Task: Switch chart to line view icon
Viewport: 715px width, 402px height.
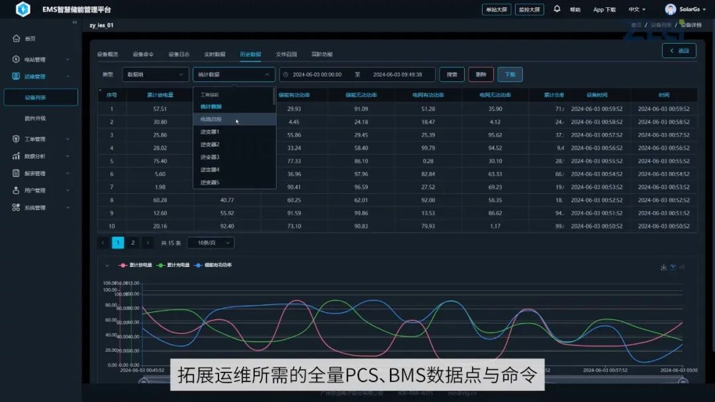Action: coord(673,266)
